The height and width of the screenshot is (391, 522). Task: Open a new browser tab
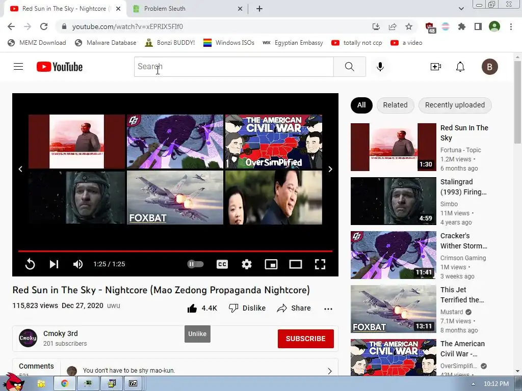[x=259, y=9]
